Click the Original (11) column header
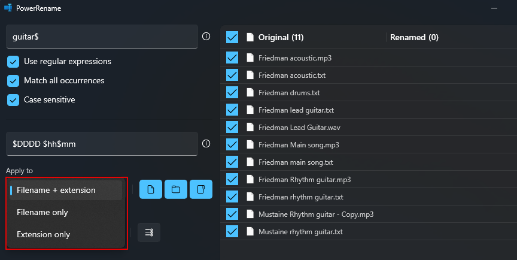 [x=281, y=37]
